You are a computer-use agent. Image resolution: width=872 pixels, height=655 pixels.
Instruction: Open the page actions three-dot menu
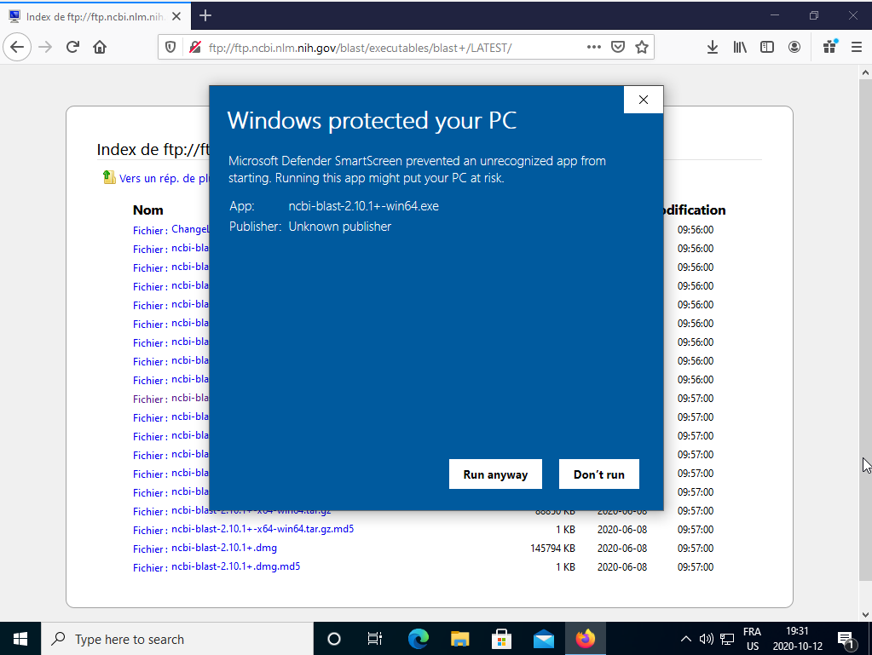coord(594,47)
